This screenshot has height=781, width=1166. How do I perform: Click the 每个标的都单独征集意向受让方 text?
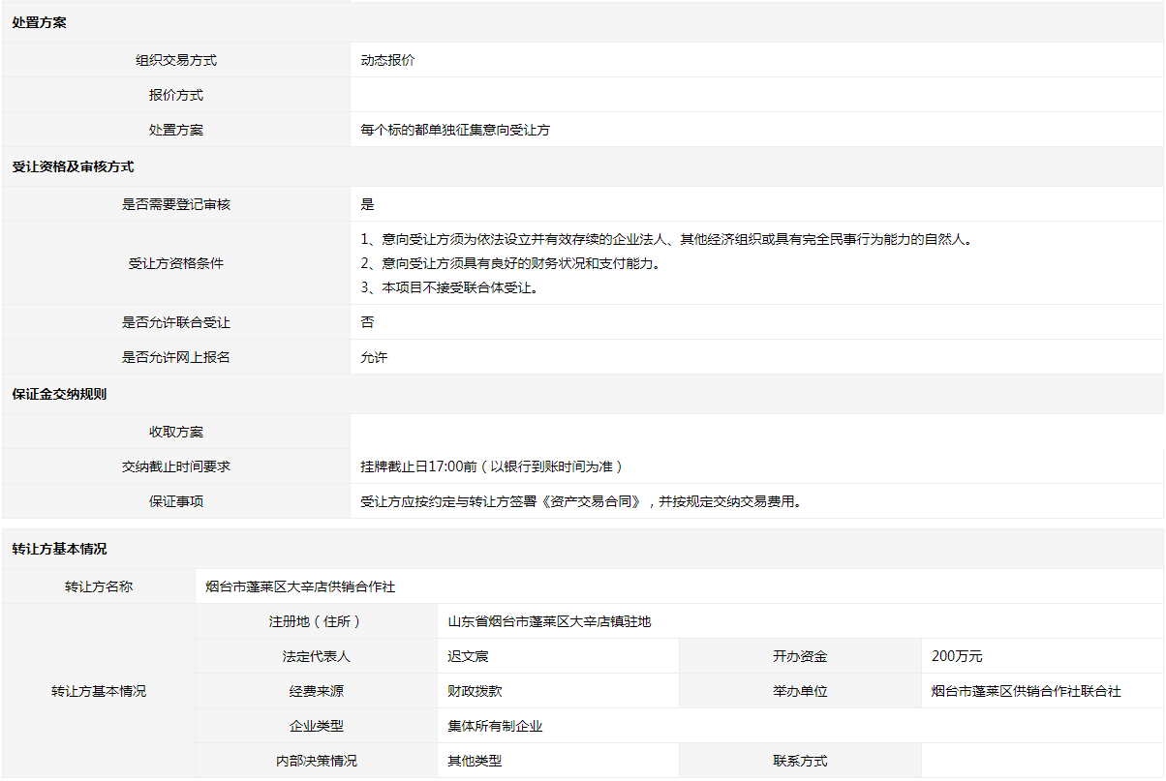coord(455,130)
